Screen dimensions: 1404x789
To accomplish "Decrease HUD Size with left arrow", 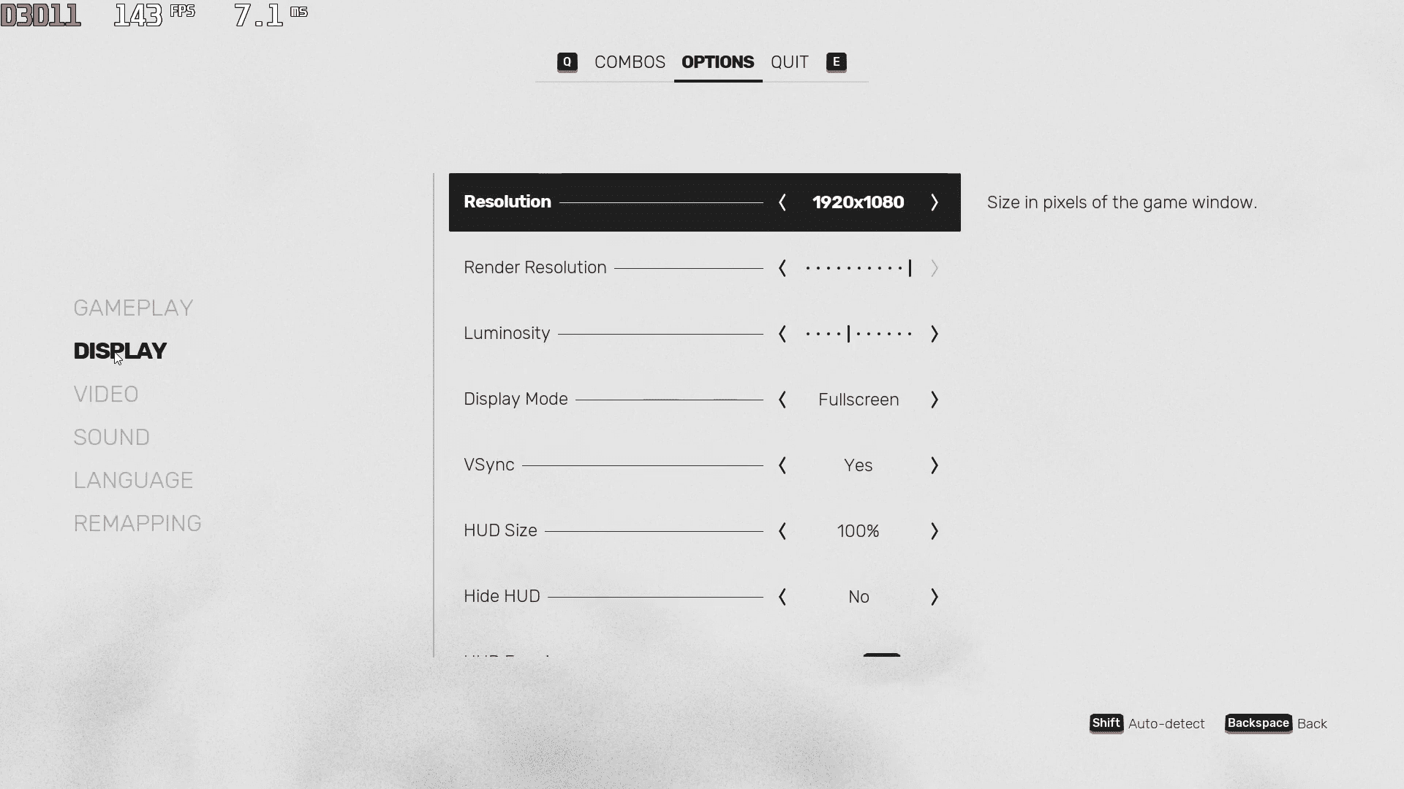I will click(x=782, y=531).
